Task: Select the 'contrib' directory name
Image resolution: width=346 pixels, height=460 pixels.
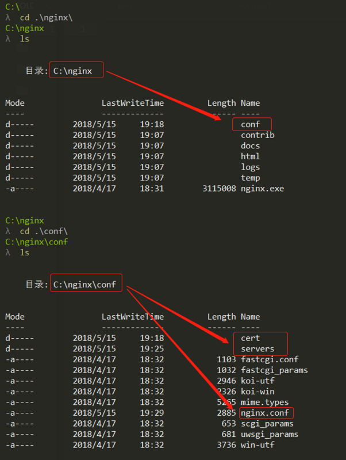Action: point(257,135)
